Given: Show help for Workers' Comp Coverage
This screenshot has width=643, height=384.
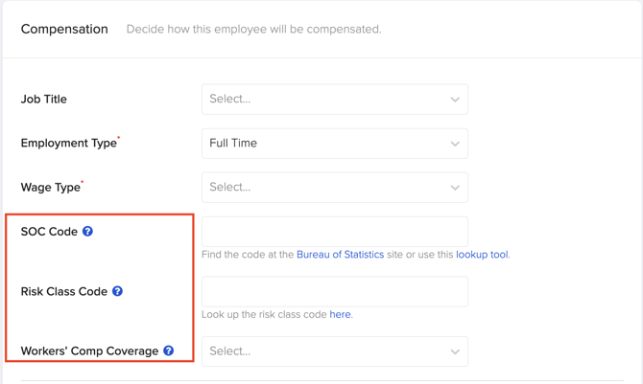Looking at the screenshot, I should coord(169,350).
